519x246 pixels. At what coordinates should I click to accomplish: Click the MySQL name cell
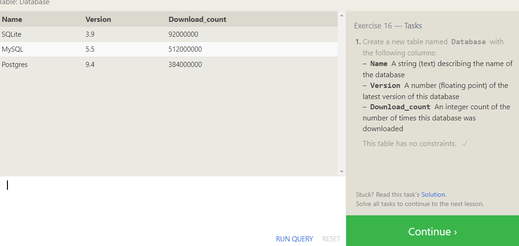pos(13,49)
